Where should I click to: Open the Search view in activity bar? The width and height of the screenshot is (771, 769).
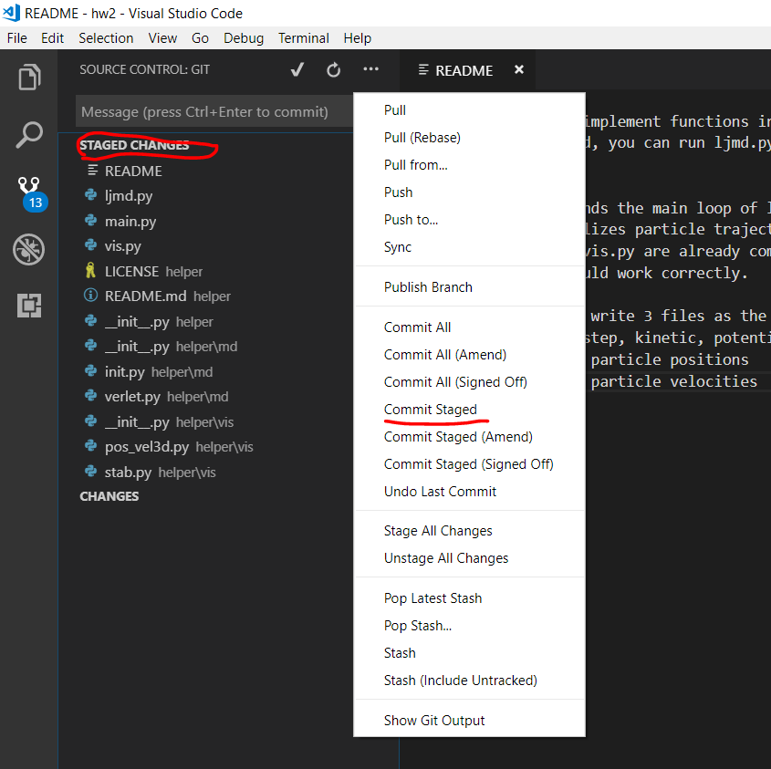coord(29,135)
